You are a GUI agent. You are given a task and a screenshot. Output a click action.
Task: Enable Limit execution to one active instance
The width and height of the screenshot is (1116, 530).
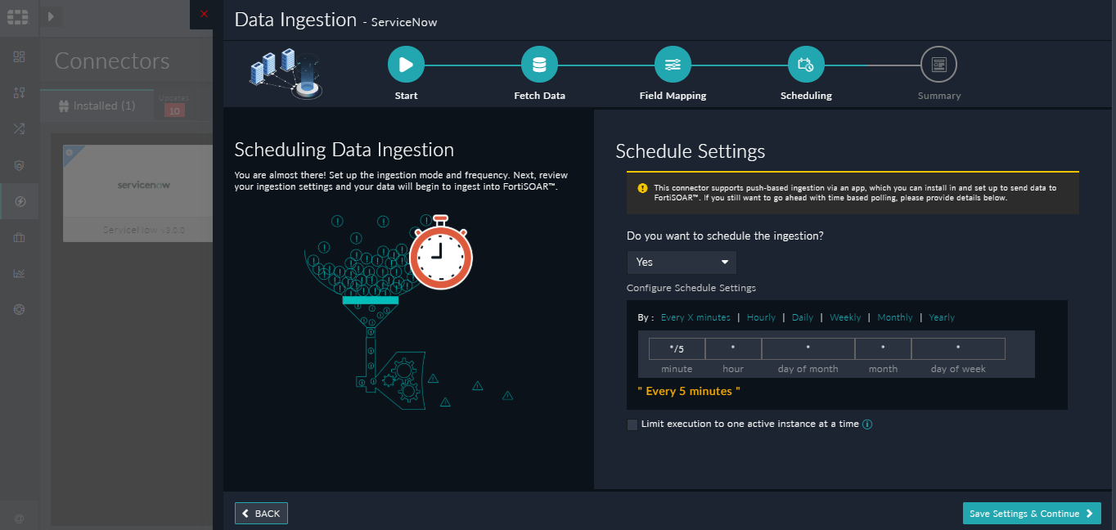632,424
